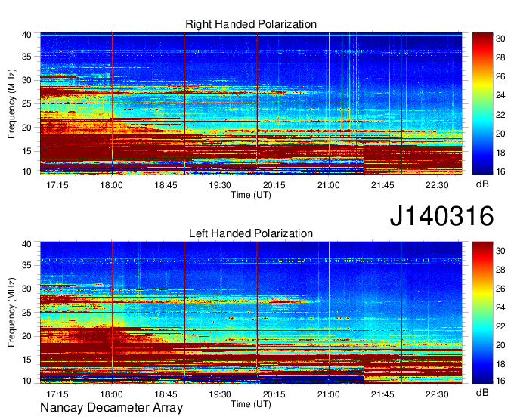Screen dimensions: 514x417
Task: Click the 40 MHz tick on bottom frequency axis
Action: coord(26,244)
